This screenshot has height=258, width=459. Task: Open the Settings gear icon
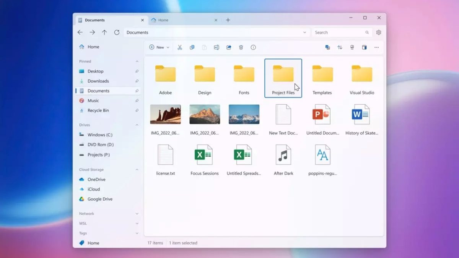click(x=379, y=32)
